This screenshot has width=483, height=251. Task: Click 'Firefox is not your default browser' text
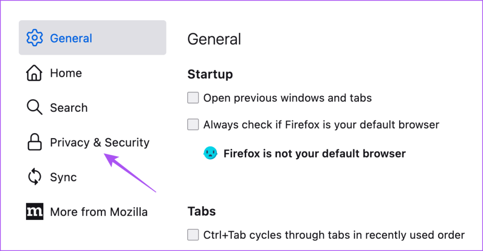314,153
